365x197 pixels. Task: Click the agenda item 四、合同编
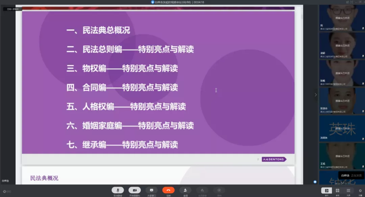coord(122,87)
